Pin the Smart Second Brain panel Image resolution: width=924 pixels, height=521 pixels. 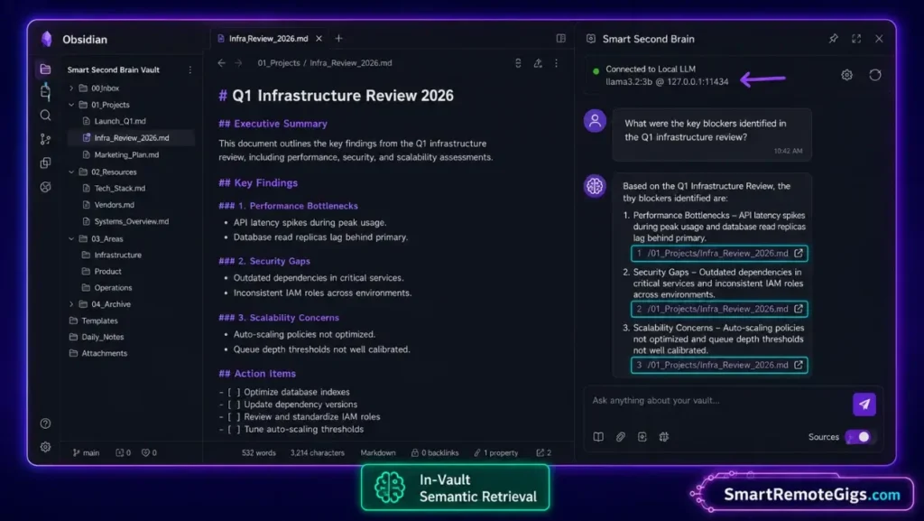click(833, 38)
